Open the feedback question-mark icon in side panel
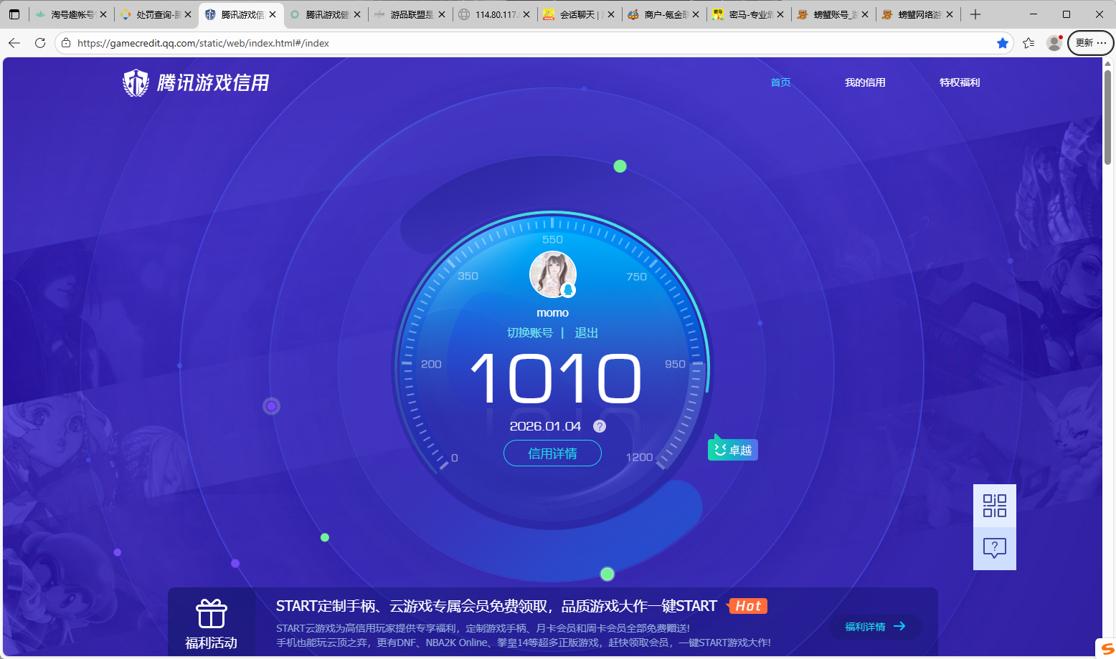Screen dimensions: 1116x659 (x=994, y=549)
